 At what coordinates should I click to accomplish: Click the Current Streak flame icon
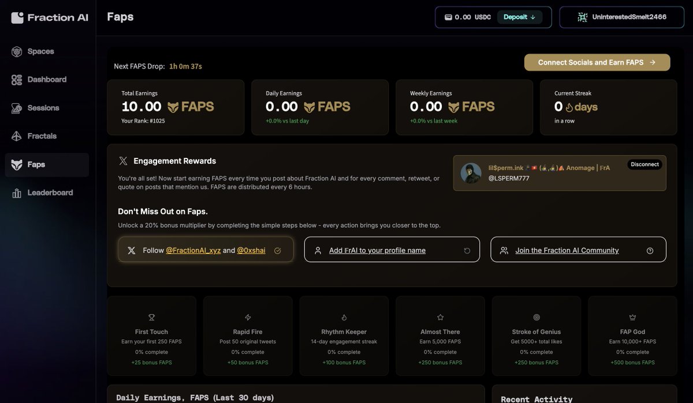(569, 107)
